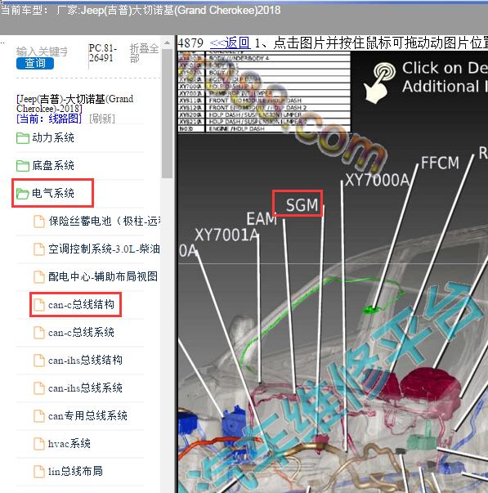Click the dark red module in diagram

click(x=430, y=383)
